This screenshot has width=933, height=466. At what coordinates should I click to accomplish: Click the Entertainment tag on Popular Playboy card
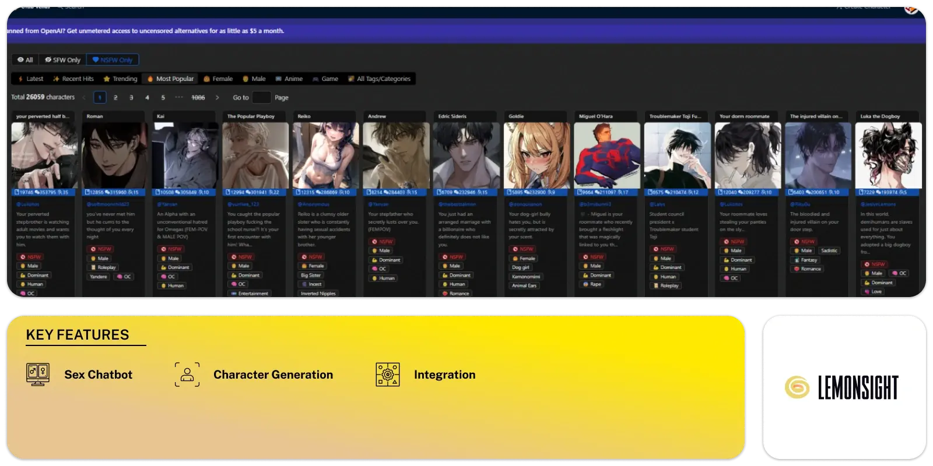[x=250, y=294]
